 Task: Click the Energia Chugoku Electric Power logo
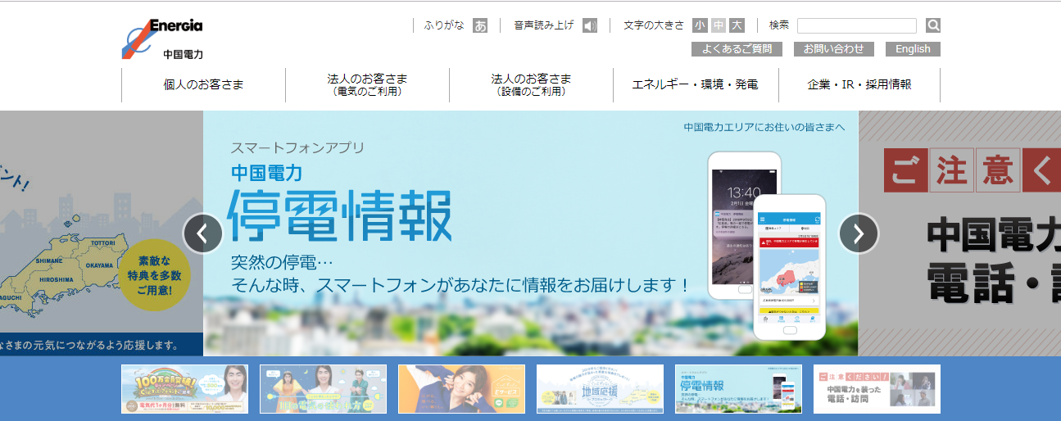(162, 38)
